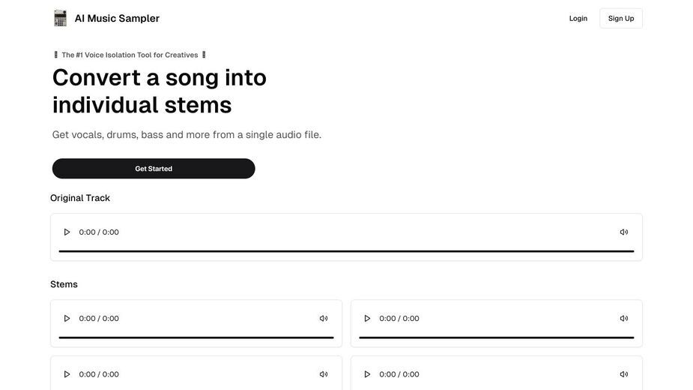Click the Get Started button
The height and width of the screenshot is (390, 693).
(154, 169)
